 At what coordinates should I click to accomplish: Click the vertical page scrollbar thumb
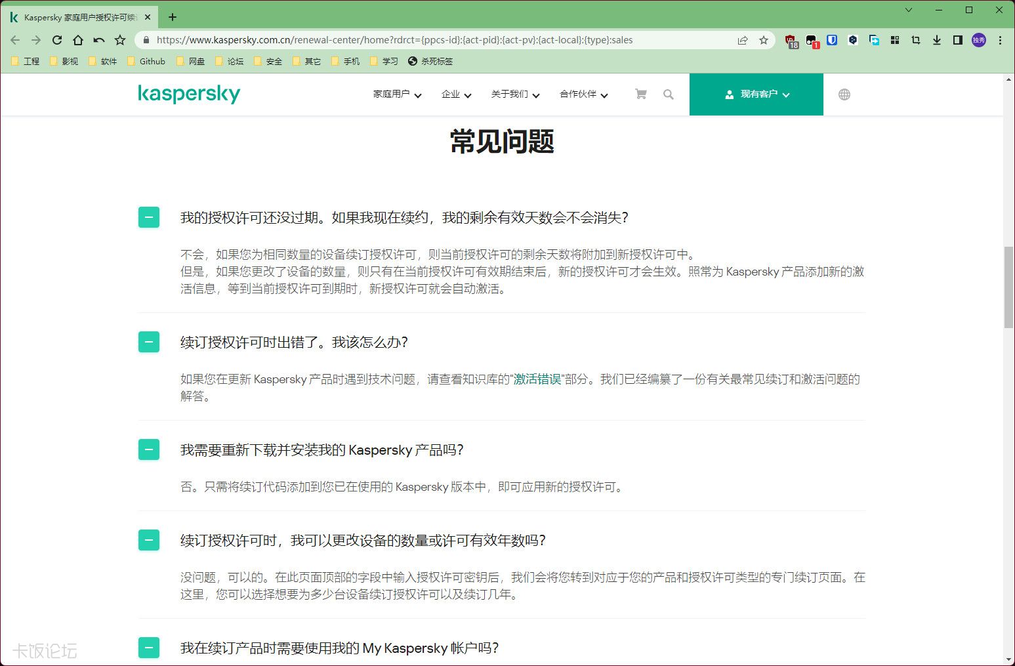1008,287
